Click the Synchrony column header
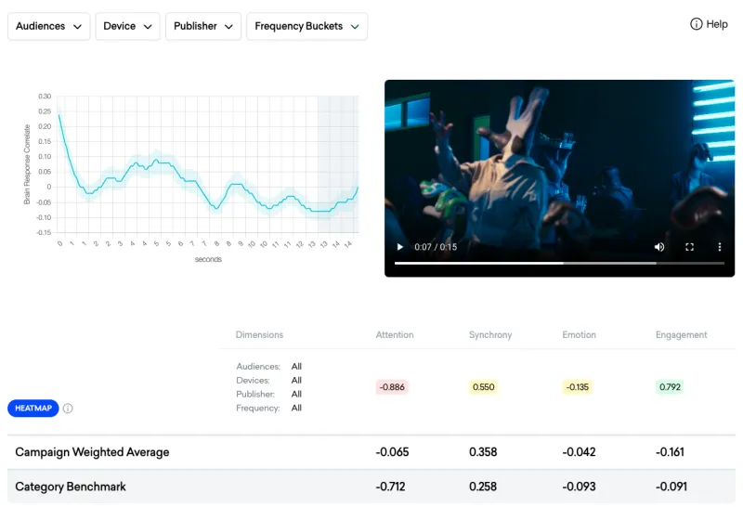 (x=490, y=335)
